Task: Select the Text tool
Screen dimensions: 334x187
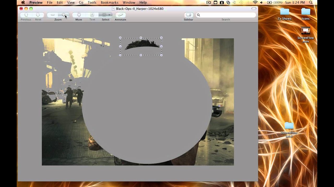Action: click(92, 15)
